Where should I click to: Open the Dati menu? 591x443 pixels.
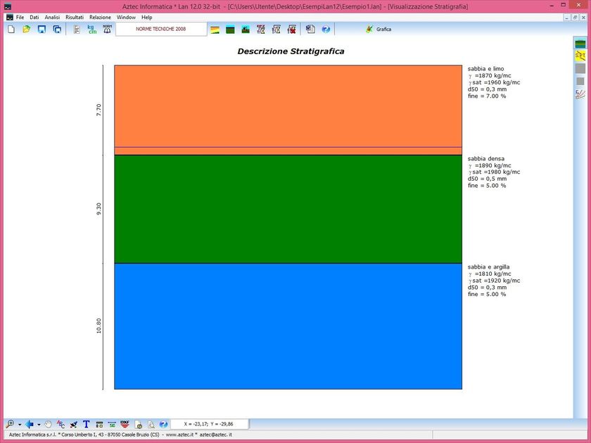34,18
